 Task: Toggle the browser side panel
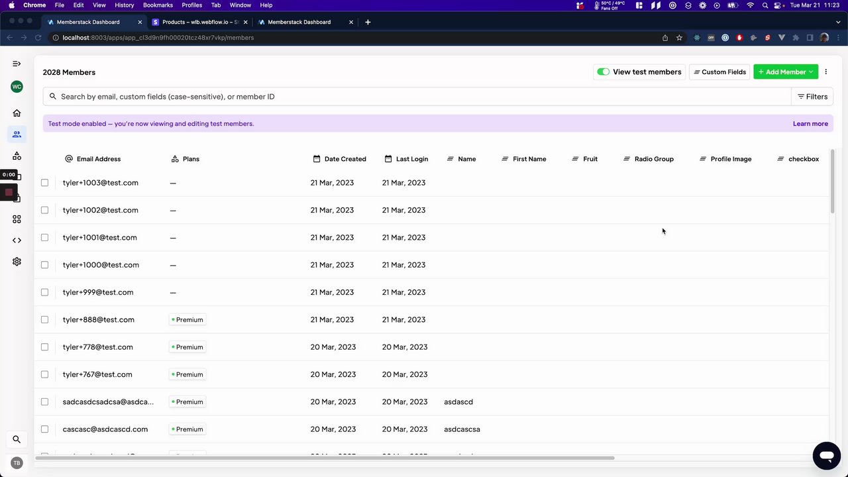810,38
